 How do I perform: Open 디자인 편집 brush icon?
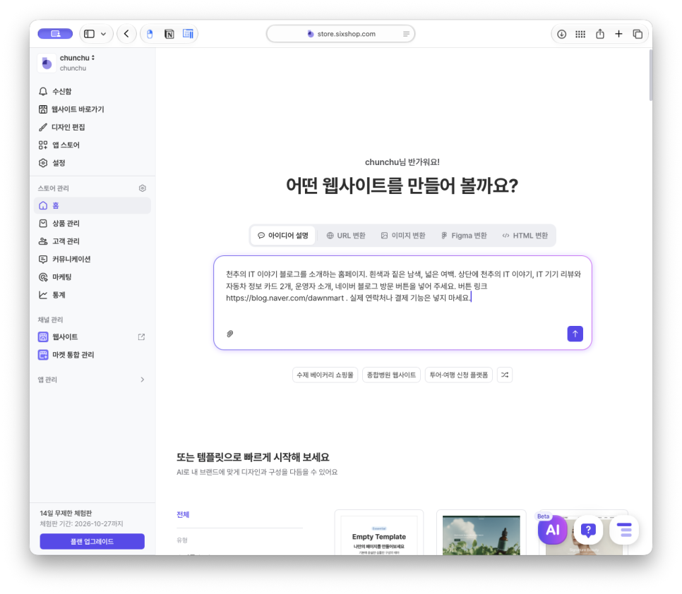point(43,127)
